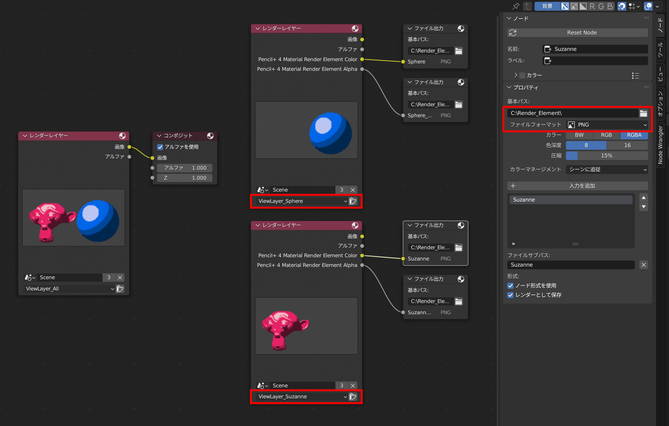The width and height of the screenshot is (669, 426).
Task: Toggle snapping magnet icon
Action: [622, 6]
